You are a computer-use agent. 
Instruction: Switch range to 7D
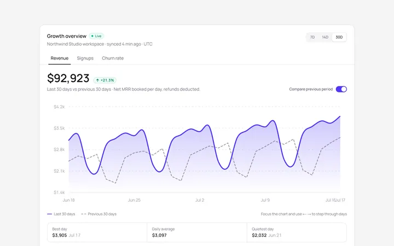click(312, 37)
